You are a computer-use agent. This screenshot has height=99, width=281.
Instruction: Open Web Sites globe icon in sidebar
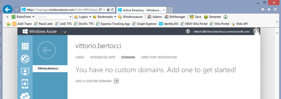(25, 59)
